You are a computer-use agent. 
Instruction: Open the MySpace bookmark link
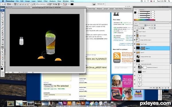coord(99,9)
